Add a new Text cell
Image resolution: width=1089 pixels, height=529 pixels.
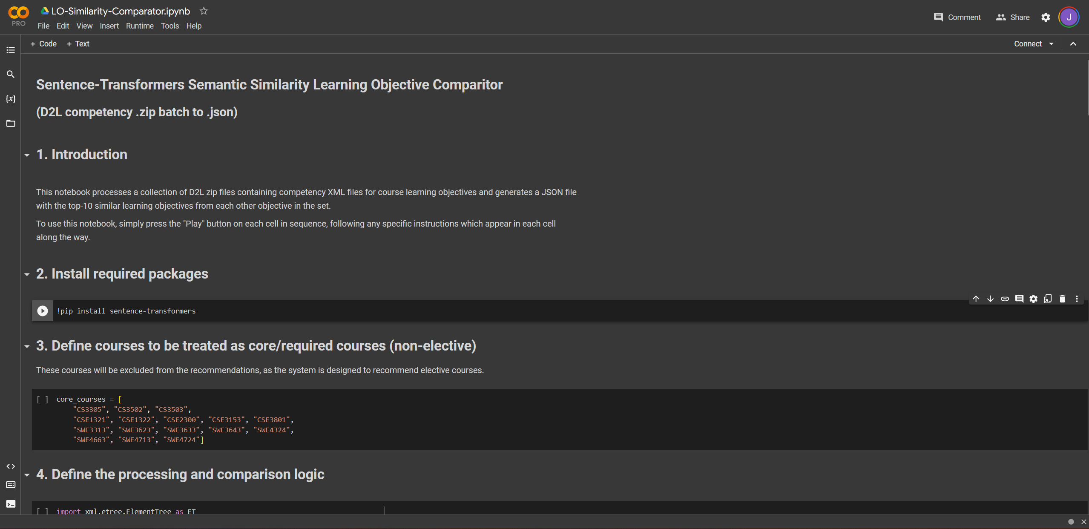point(78,44)
